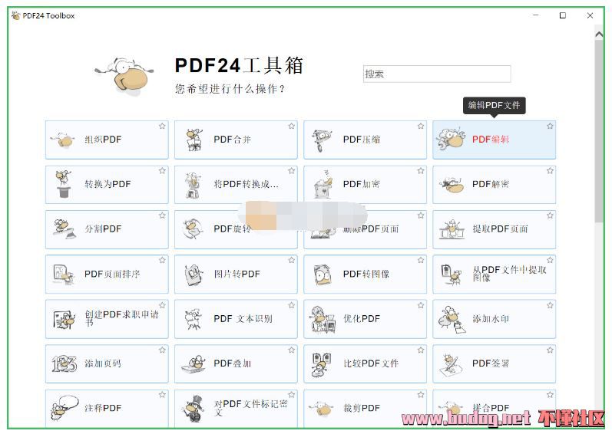
Task: Click the PDF合并 sheep icon
Action: click(x=194, y=140)
